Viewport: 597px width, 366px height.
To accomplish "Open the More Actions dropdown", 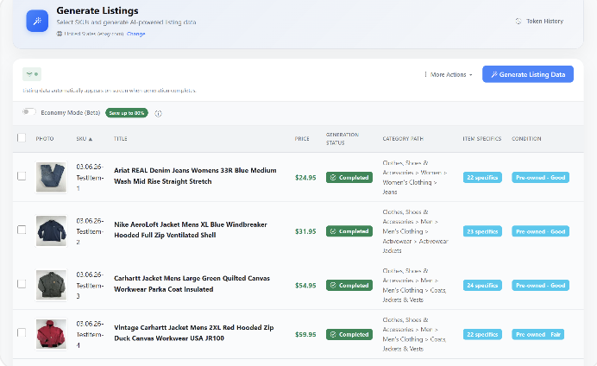I will pyautogui.click(x=449, y=74).
